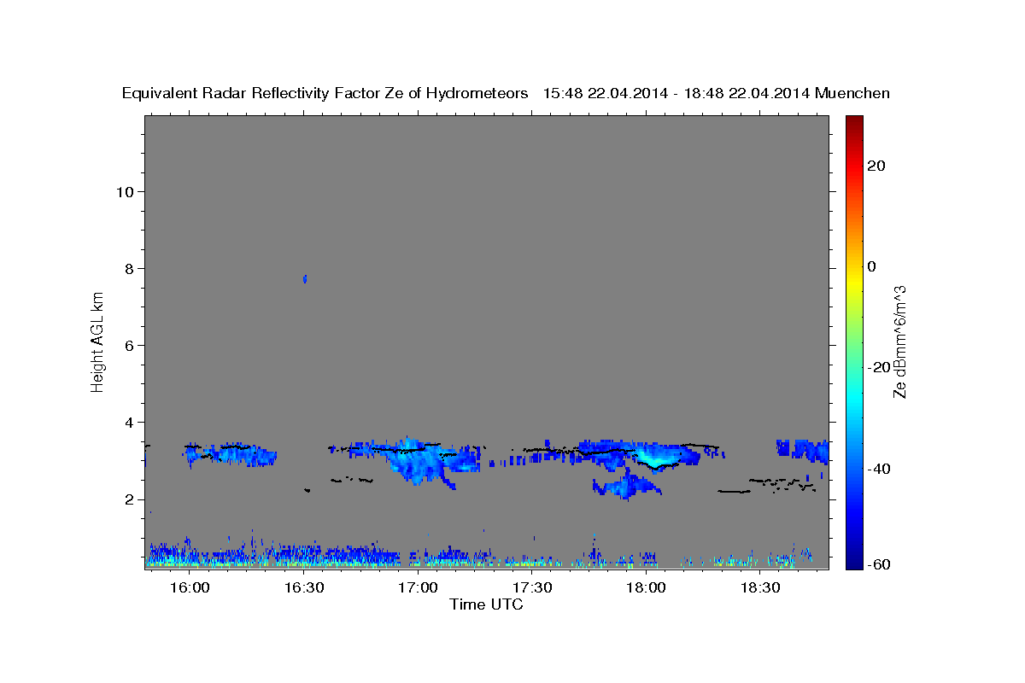Click the '18:30' time tick label
Image resolution: width=1025 pixels, height=683 pixels.
pos(760,588)
